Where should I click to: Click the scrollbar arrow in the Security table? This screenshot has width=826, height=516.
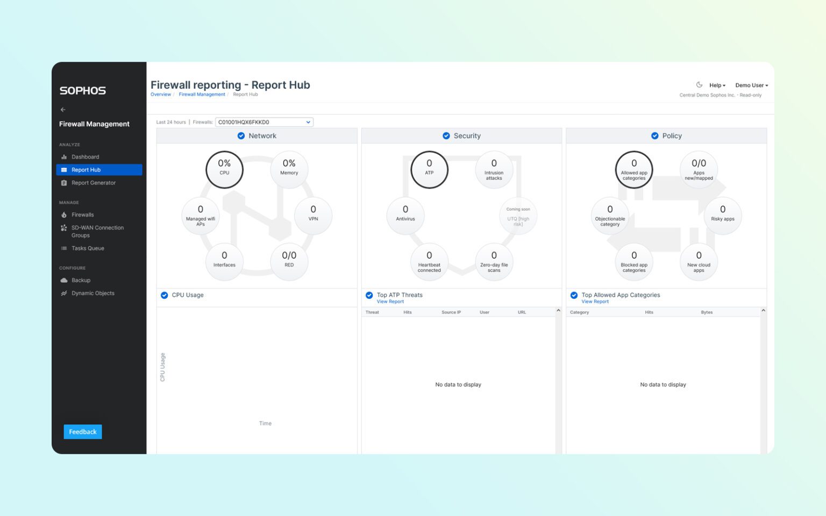click(558, 311)
